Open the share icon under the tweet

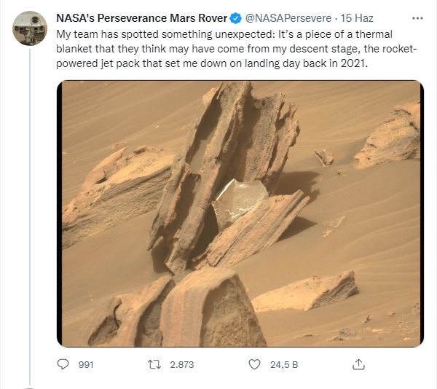click(358, 364)
